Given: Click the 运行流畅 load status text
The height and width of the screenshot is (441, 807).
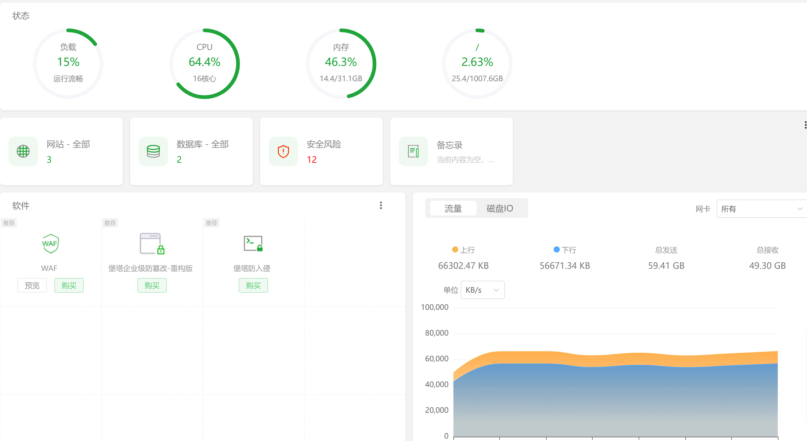Looking at the screenshot, I should (x=68, y=78).
